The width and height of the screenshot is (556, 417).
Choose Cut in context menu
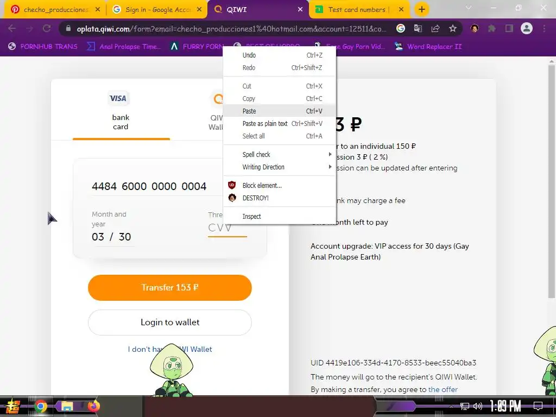[x=280, y=86]
